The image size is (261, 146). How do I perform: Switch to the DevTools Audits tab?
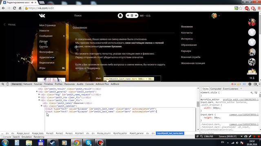(80, 84)
